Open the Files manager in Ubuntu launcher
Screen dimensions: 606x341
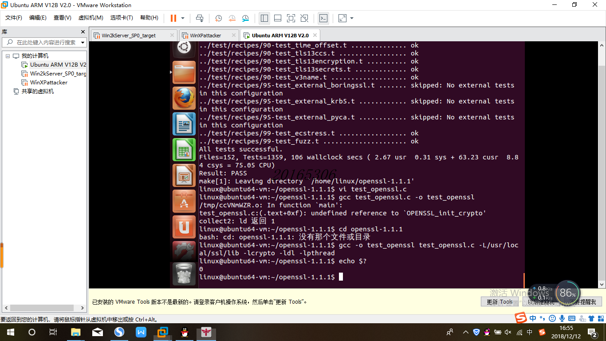pos(184,72)
